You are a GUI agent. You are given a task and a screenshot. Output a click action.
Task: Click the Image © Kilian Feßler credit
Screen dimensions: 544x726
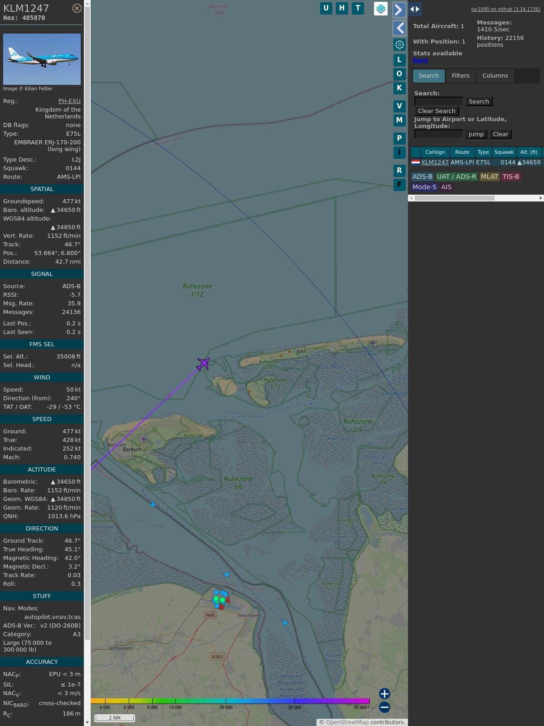[28, 89]
